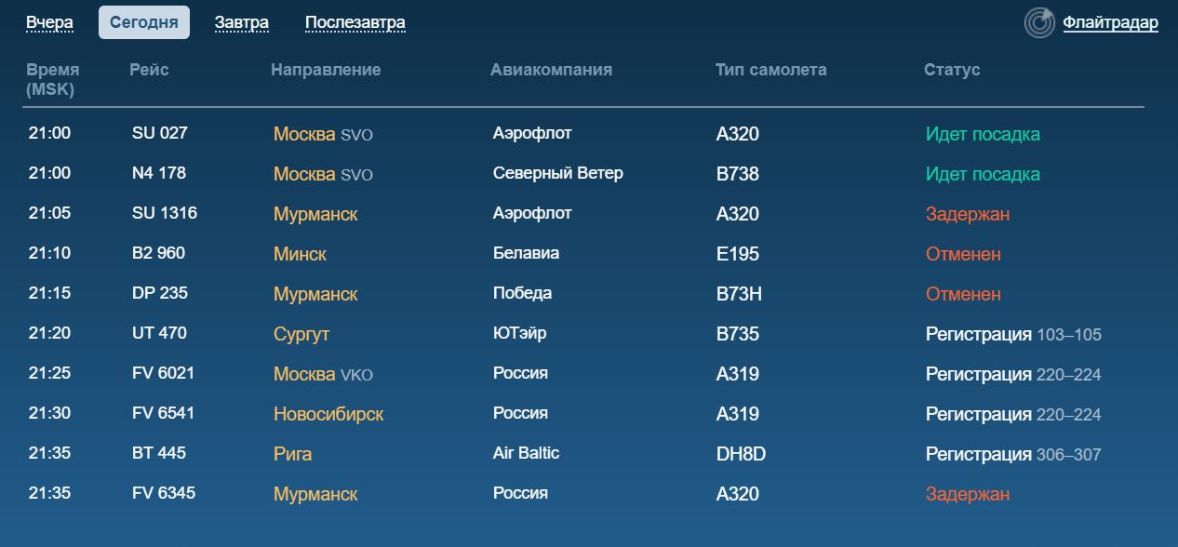Select flight number BT 445

159,453
